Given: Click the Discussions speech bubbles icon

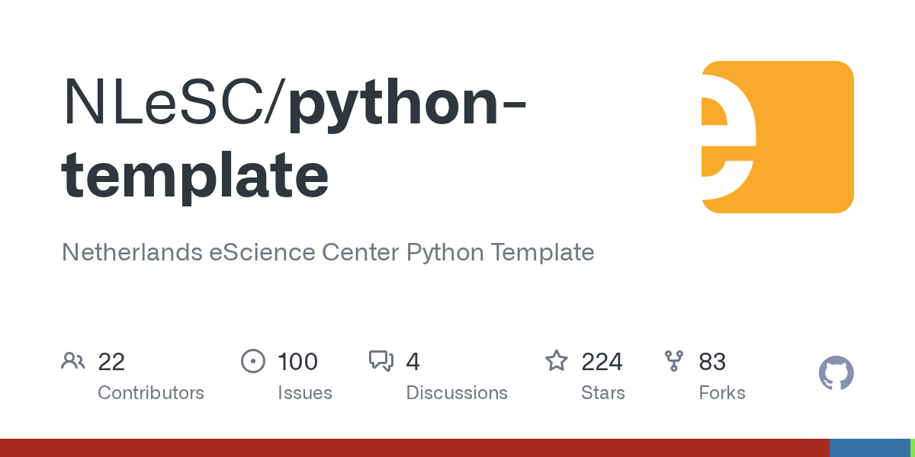Looking at the screenshot, I should coord(381,361).
